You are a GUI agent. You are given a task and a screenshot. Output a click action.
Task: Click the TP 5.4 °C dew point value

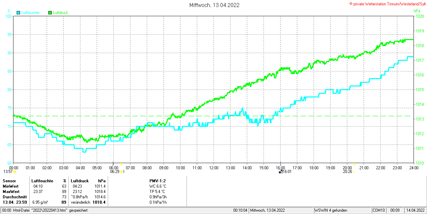click(x=157, y=192)
